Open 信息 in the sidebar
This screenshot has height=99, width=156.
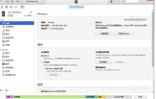click(6, 45)
